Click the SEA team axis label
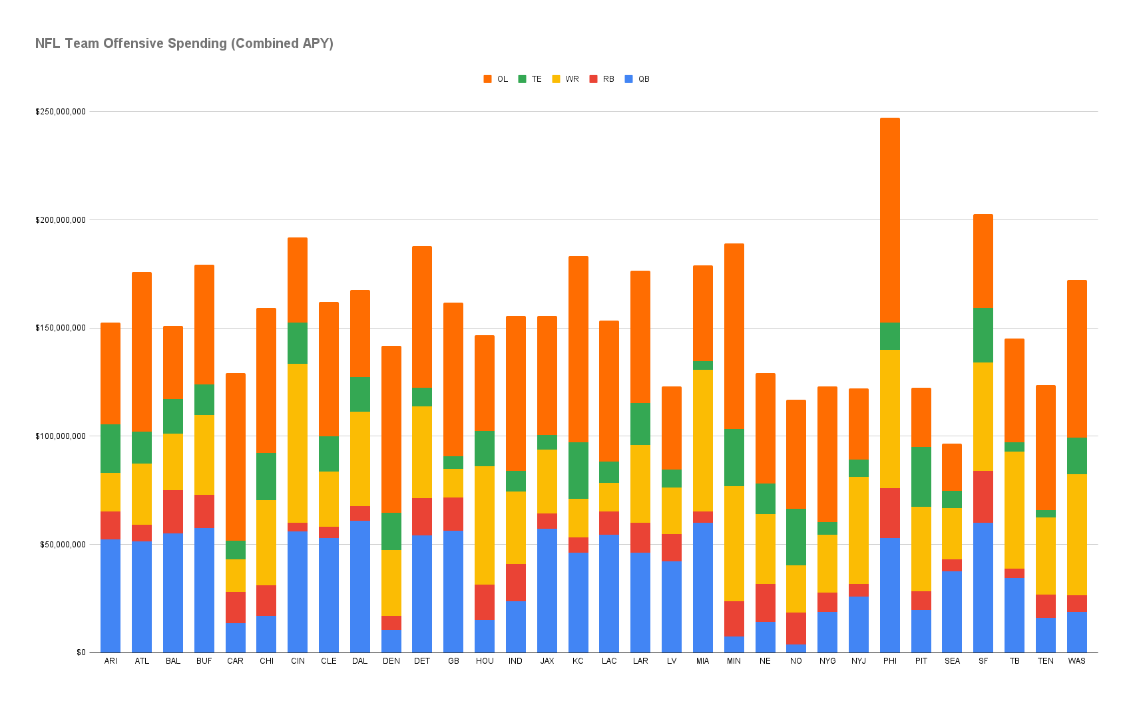 (952, 661)
